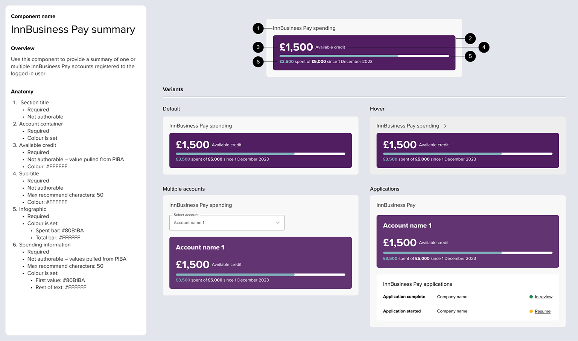The width and height of the screenshot is (578, 341).
Task: Click the Application started row label
Action: pyautogui.click(x=402, y=311)
